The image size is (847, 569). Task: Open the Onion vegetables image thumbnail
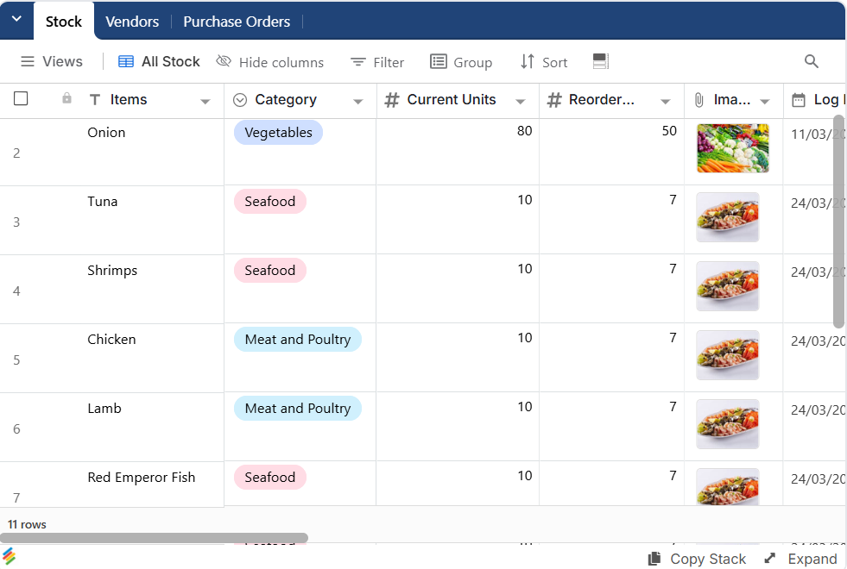tap(732, 148)
